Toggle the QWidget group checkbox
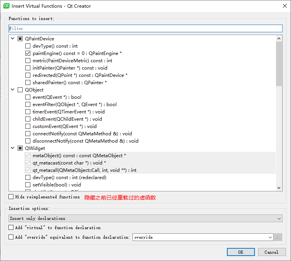The image size is (291, 261). [20, 148]
